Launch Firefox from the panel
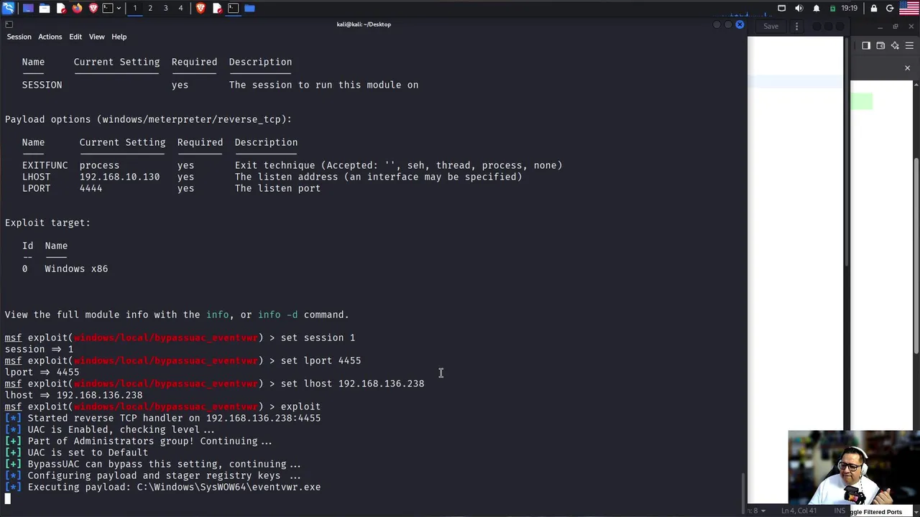Image resolution: width=920 pixels, height=517 pixels. pos(77,8)
